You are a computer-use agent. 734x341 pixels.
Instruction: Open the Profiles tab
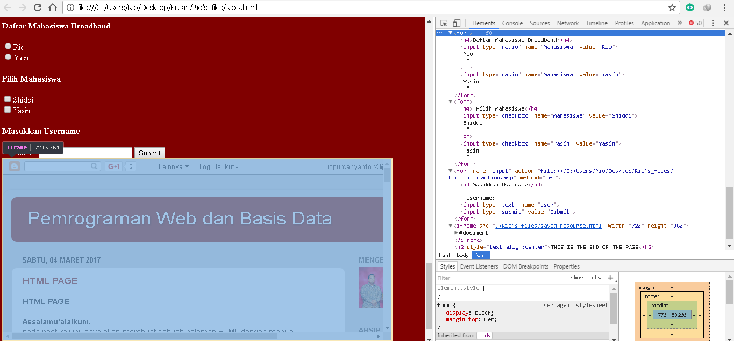pyautogui.click(x=624, y=23)
